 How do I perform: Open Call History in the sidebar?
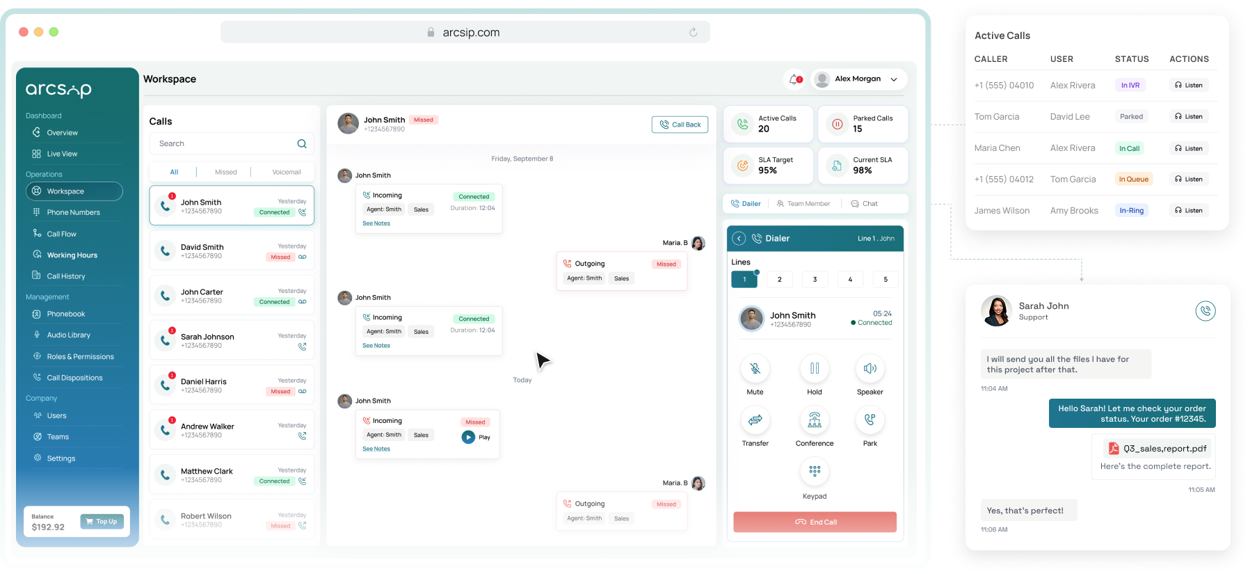click(x=65, y=276)
